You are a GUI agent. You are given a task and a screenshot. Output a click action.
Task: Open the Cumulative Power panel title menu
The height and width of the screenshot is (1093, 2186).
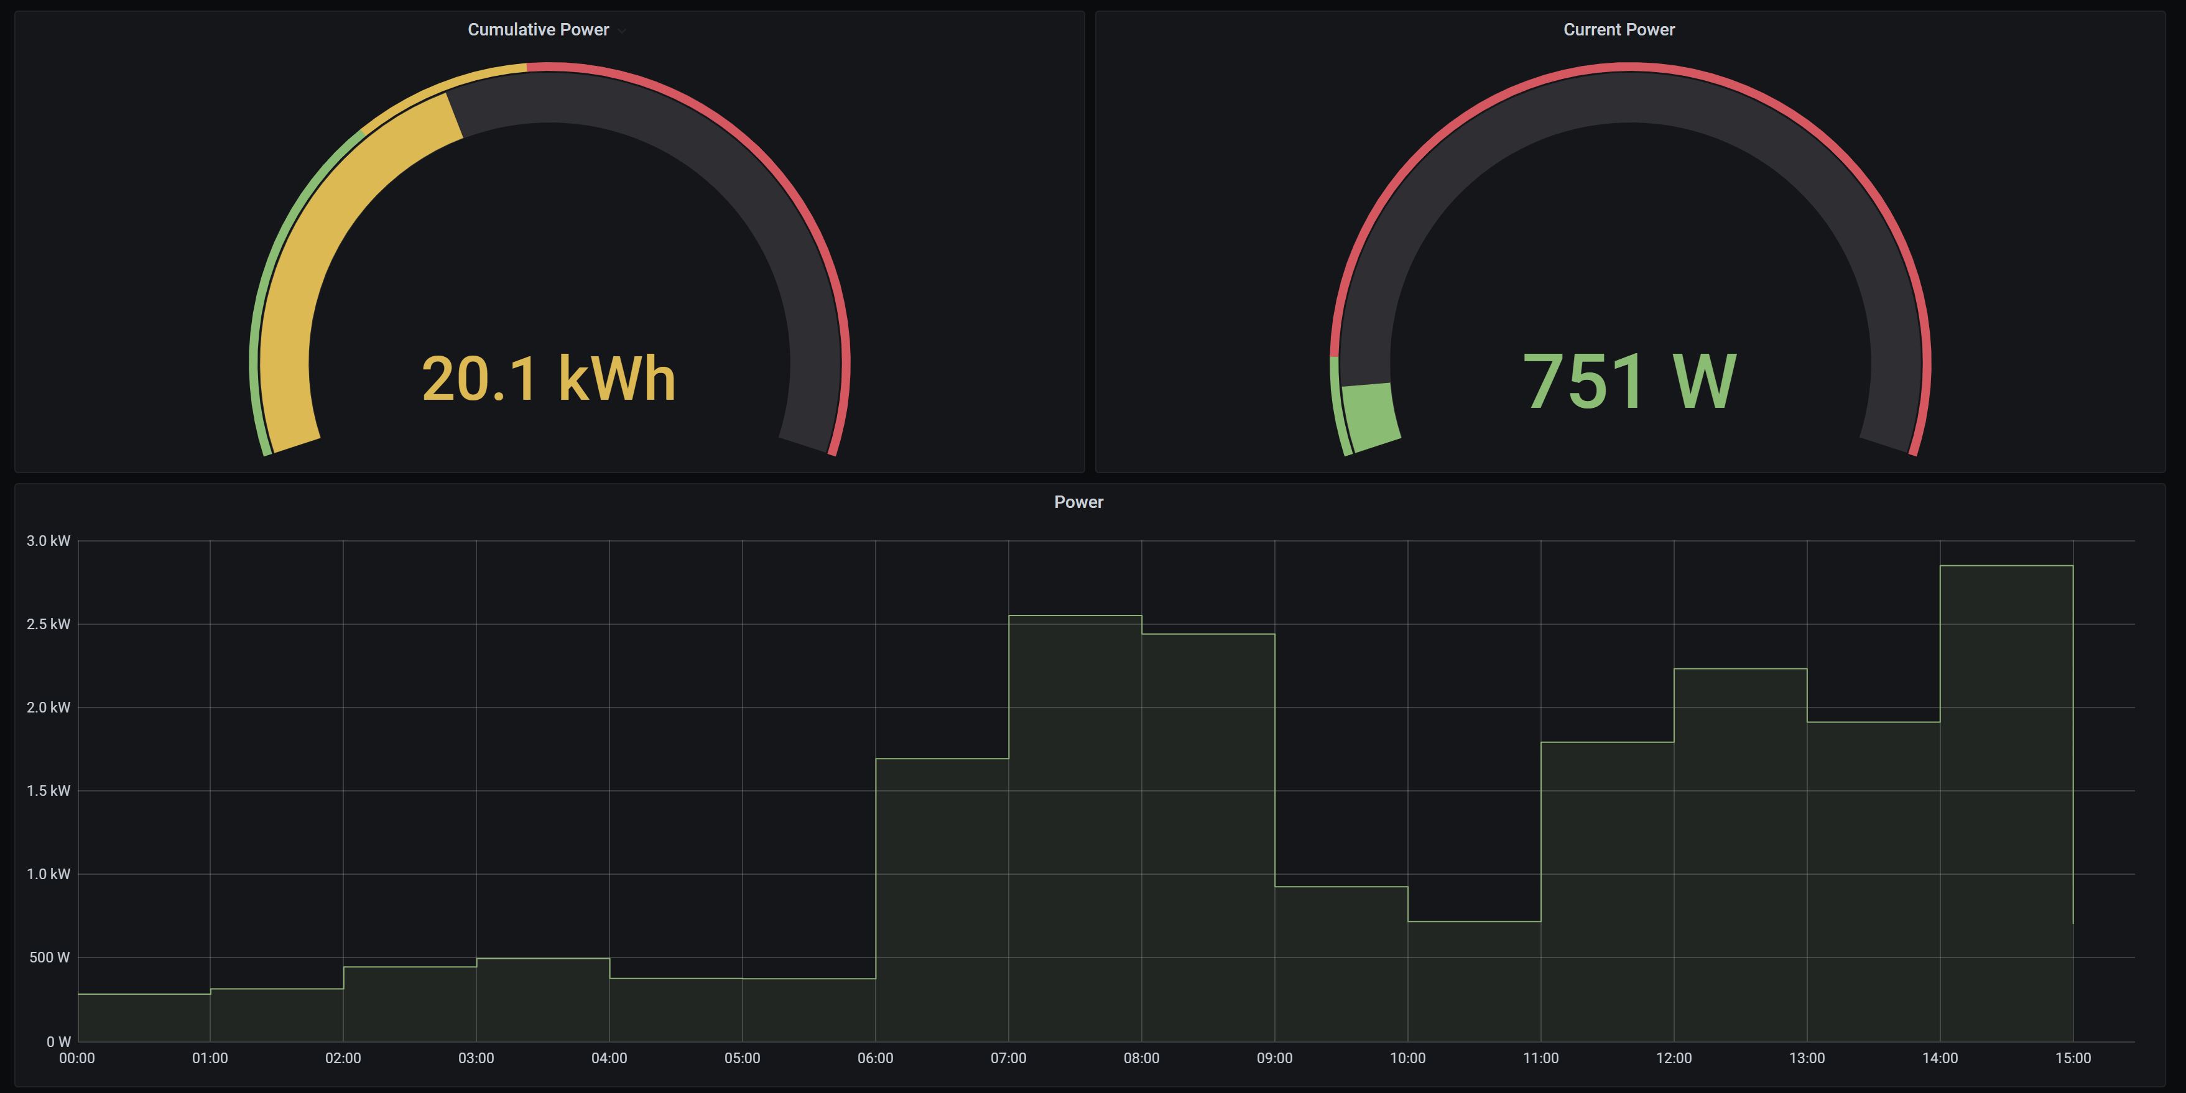tap(538, 30)
